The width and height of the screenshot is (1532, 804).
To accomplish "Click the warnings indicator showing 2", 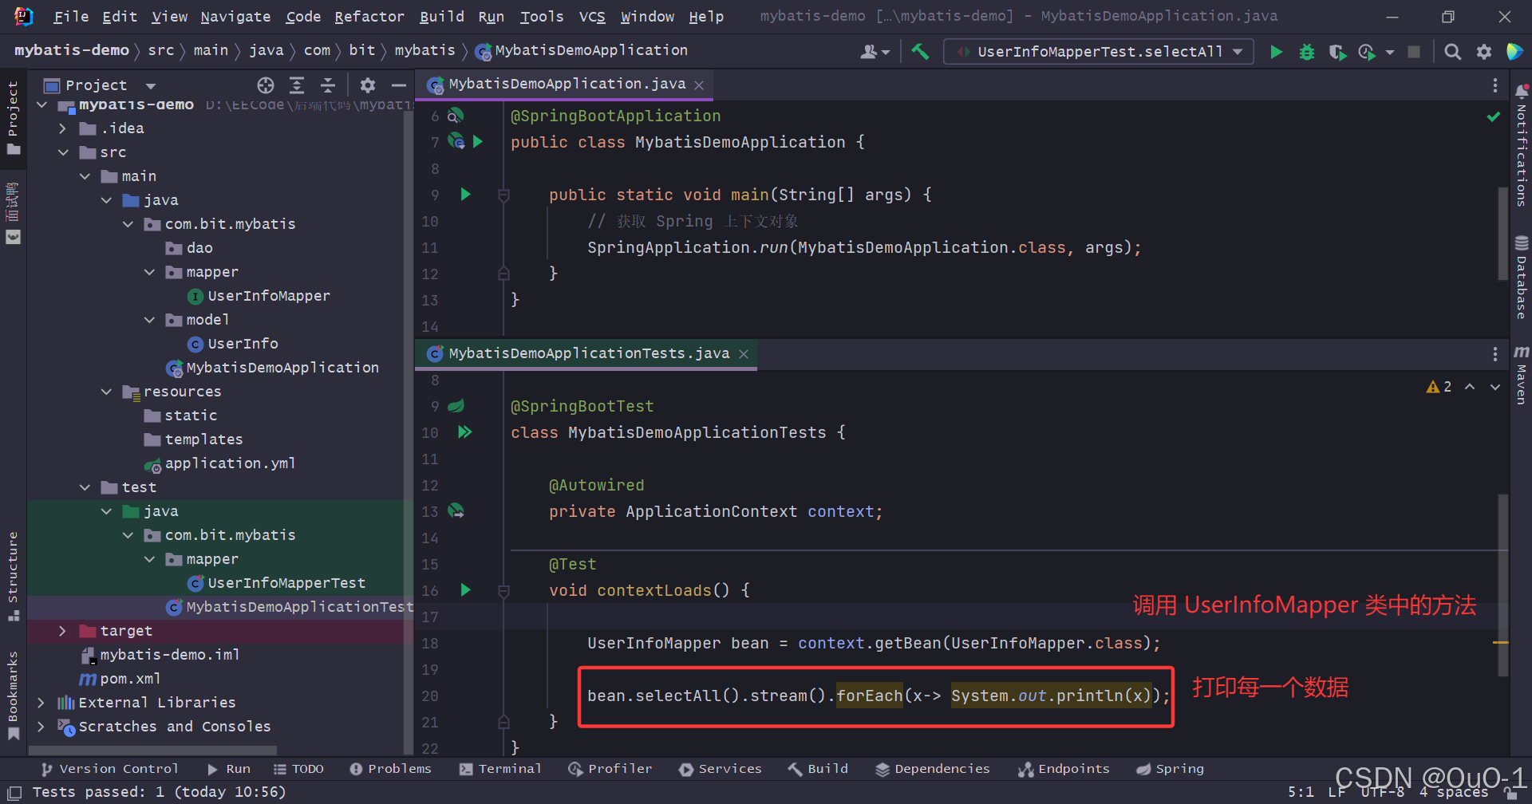I will 1439,386.
